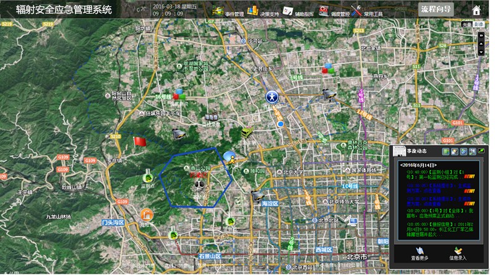Select the green truck marker on map
This screenshot has width=495, height=275.
pyautogui.click(x=246, y=133)
